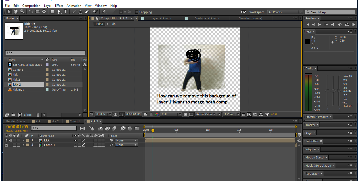Open the Graph Editor in timeline
Screen dimensions: 358x181
(x=137, y=128)
